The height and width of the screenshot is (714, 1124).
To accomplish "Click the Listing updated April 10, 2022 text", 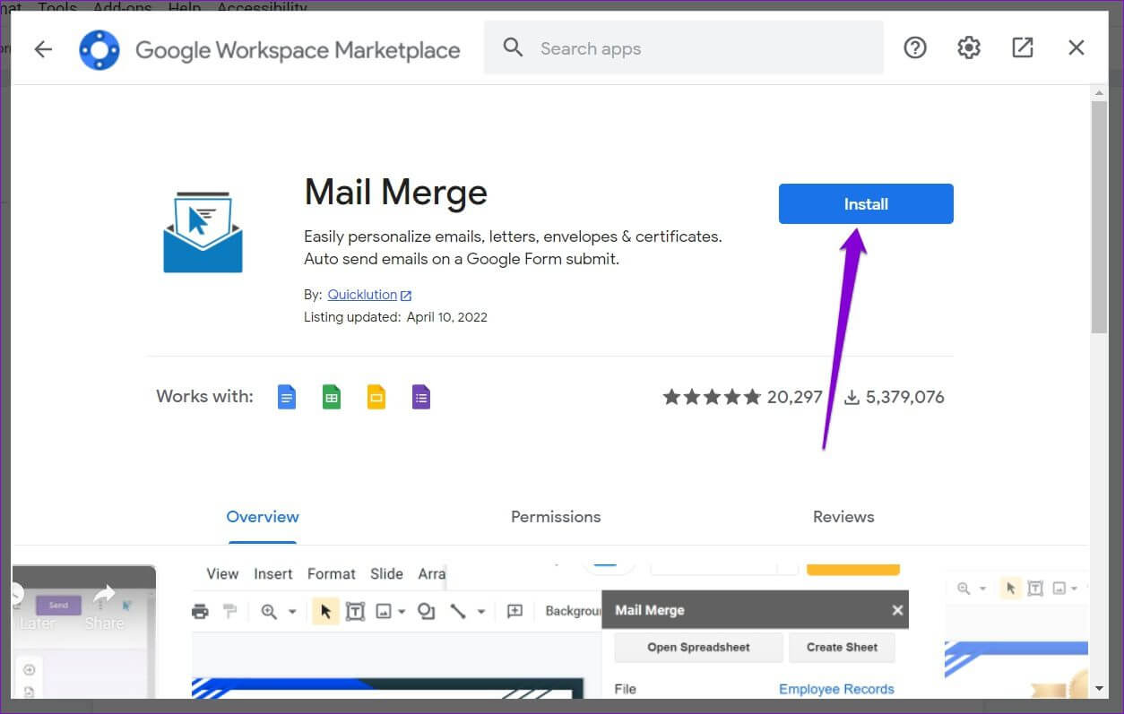I will 395,317.
